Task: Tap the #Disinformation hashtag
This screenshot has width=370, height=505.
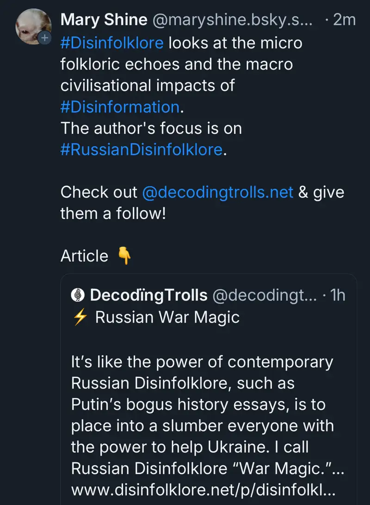Action: (x=120, y=107)
